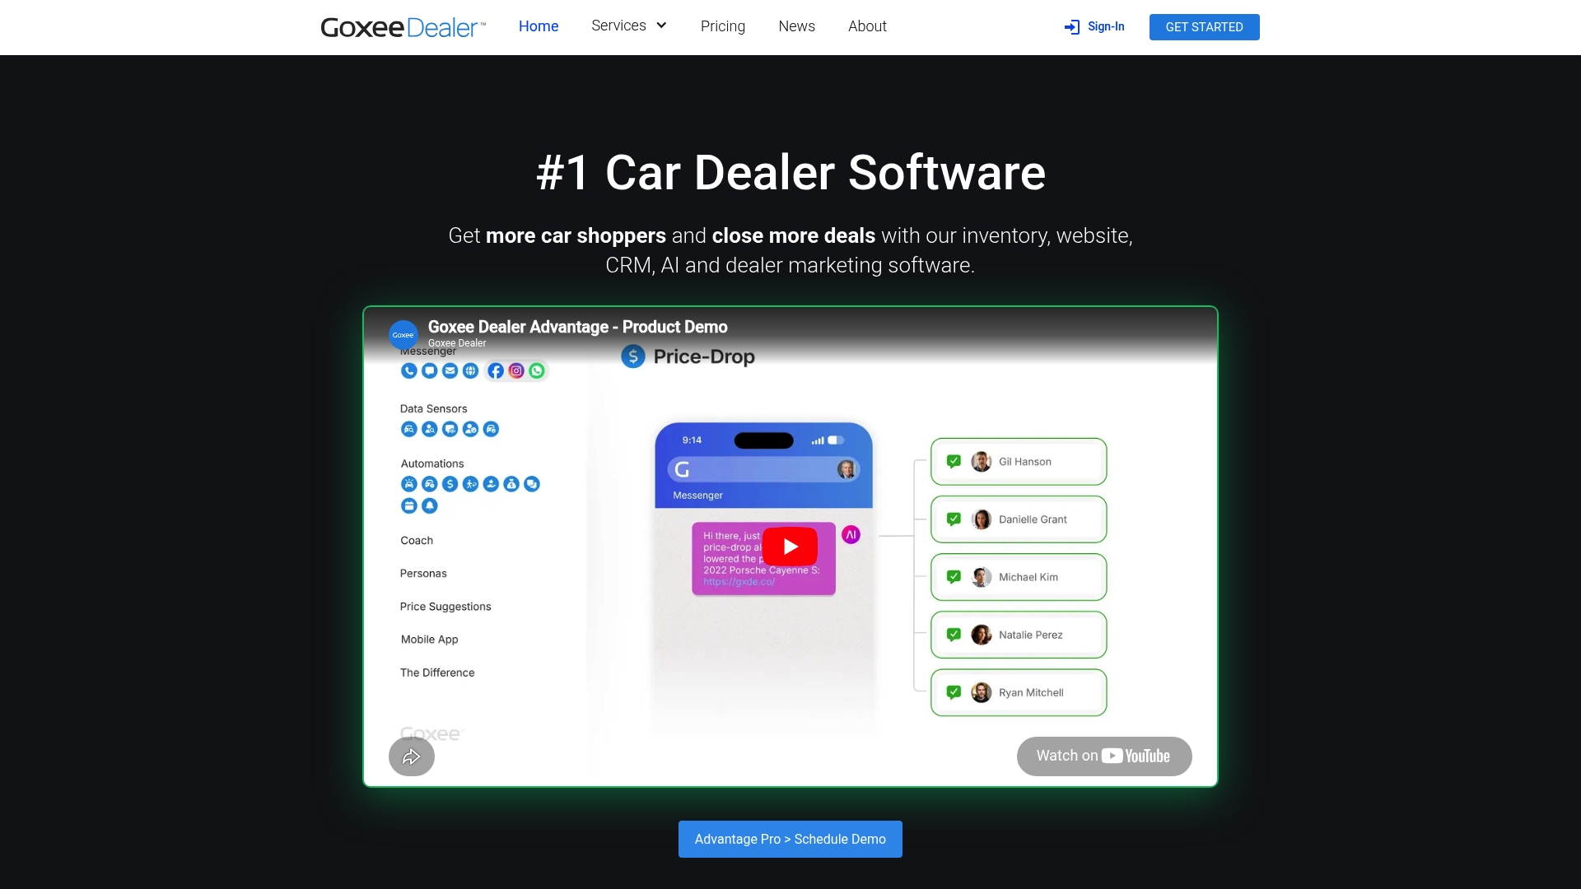This screenshot has width=1581, height=889.
Task: Click the Sign-In arrow icon
Action: (1071, 27)
